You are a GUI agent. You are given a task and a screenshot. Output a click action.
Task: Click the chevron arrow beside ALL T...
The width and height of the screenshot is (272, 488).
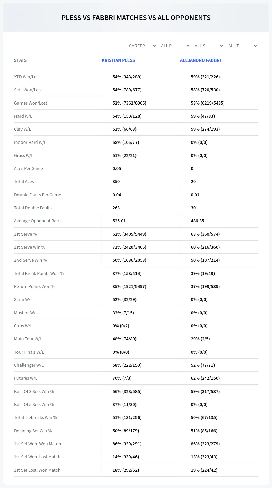tap(255, 46)
